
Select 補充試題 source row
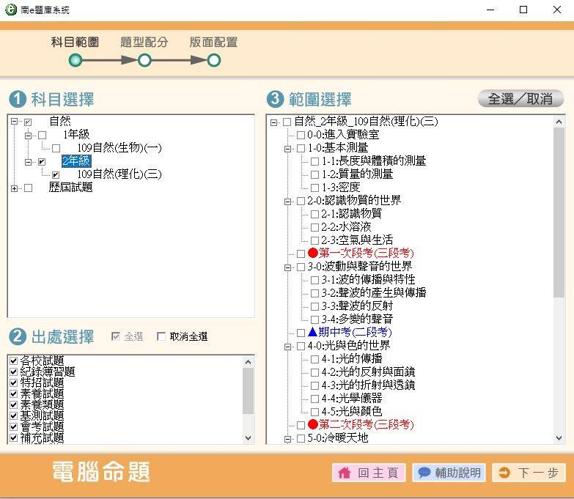tap(42, 437)
